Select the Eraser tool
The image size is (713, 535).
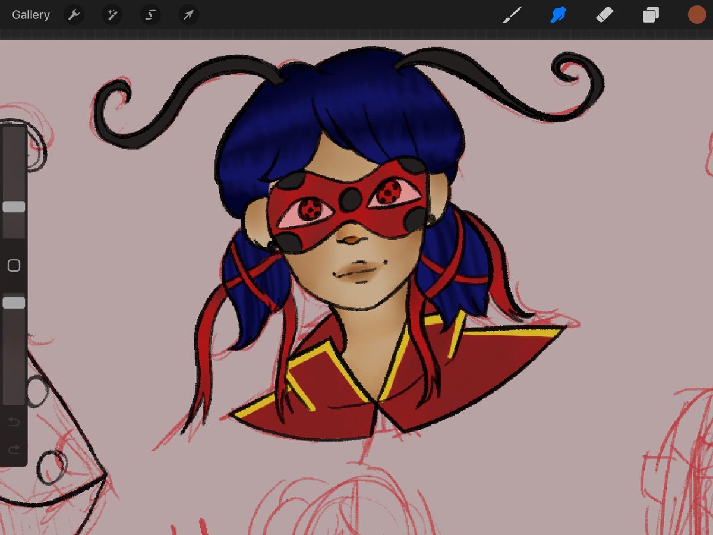point(604,15)
